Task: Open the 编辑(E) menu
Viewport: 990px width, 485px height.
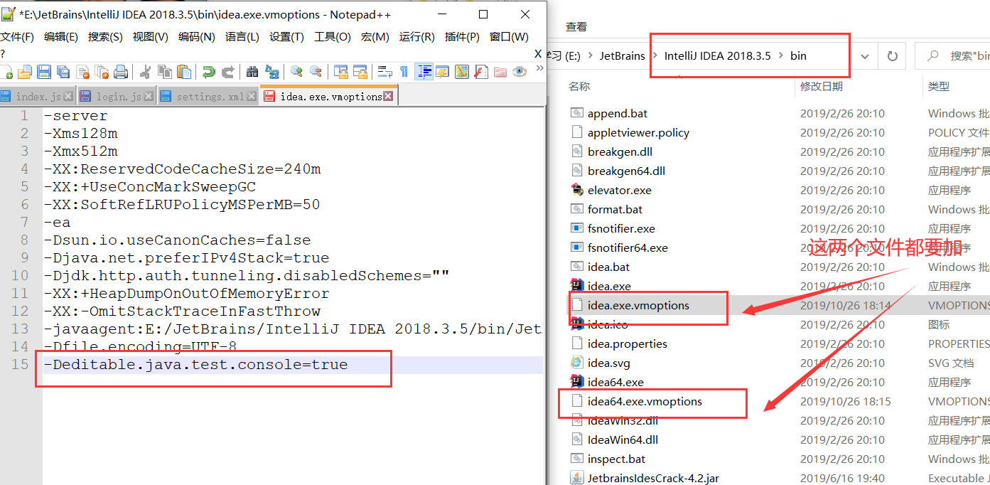Action: coord(61,37)
